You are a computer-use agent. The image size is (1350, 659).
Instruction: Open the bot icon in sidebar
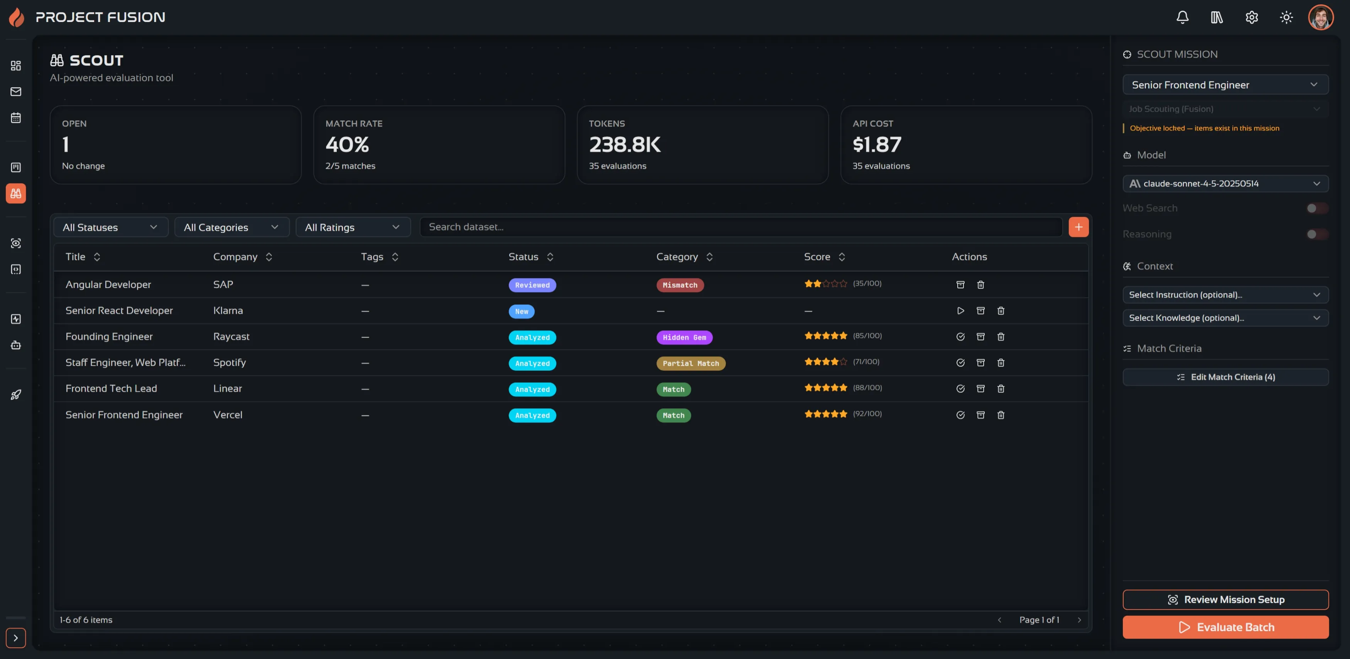coord(16,345)
